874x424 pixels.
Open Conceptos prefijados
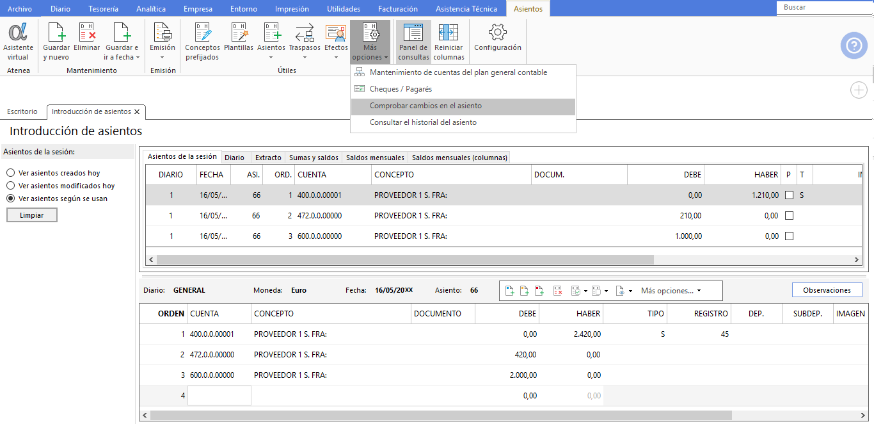click(202, 42)
